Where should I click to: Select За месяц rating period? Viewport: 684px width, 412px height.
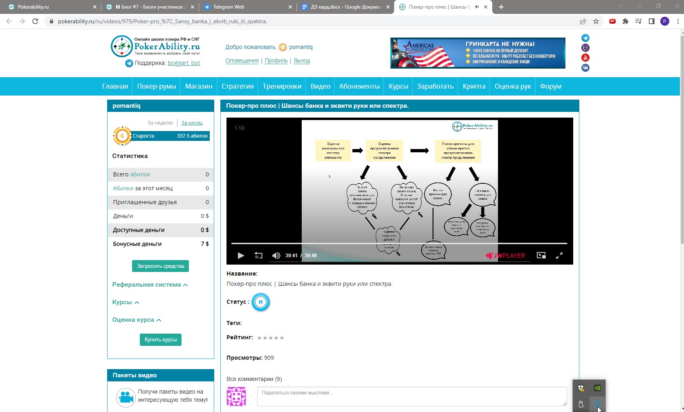click(192, 122)
